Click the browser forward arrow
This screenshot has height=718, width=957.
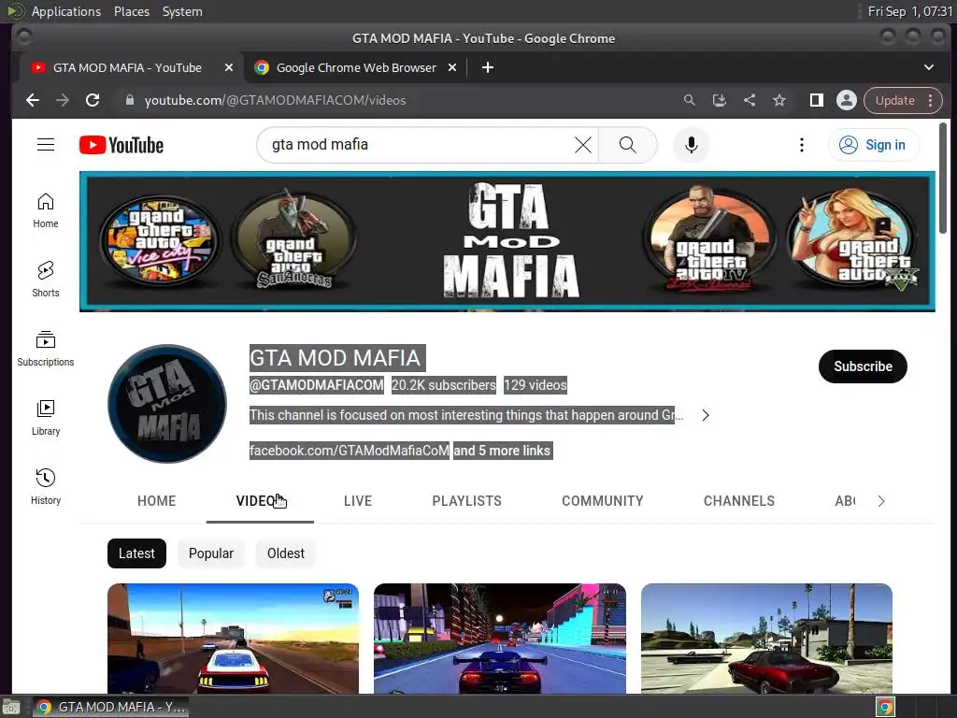tap(63, 100)
